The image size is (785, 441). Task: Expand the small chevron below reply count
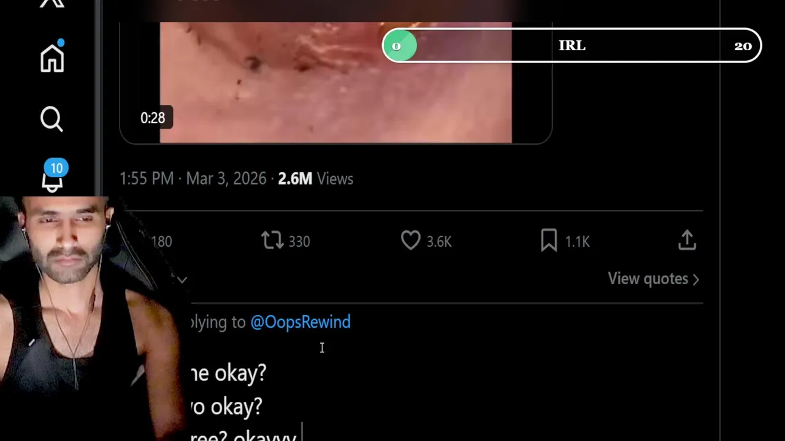182,280
